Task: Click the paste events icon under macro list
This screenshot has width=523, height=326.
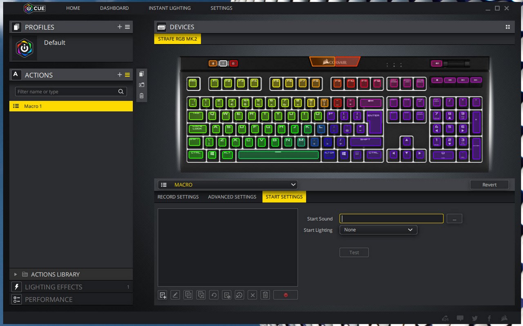Action: [x=201, y=295]
